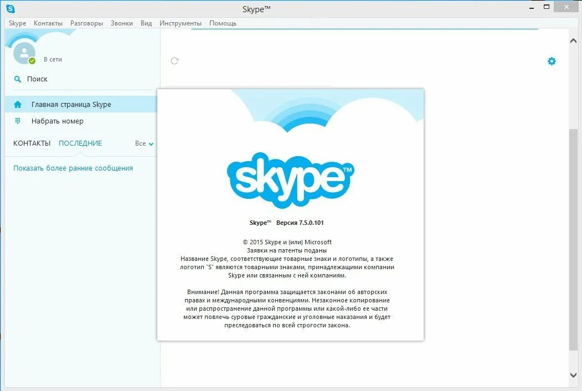Click Показать более ранние сообщения link
Image resolution: width=582 pixels, height=391 pixels.
[x=73, y=168]
